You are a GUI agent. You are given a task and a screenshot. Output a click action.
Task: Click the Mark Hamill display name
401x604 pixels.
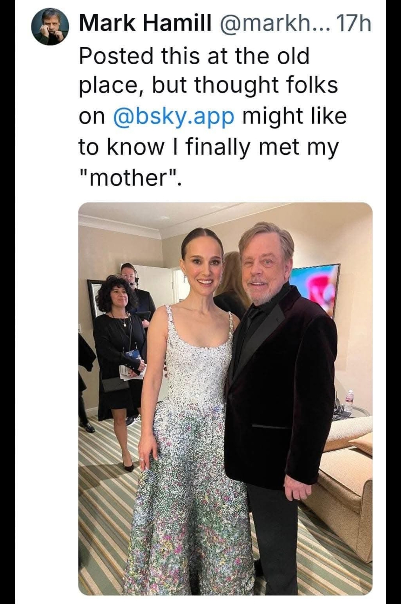(146, 24)
